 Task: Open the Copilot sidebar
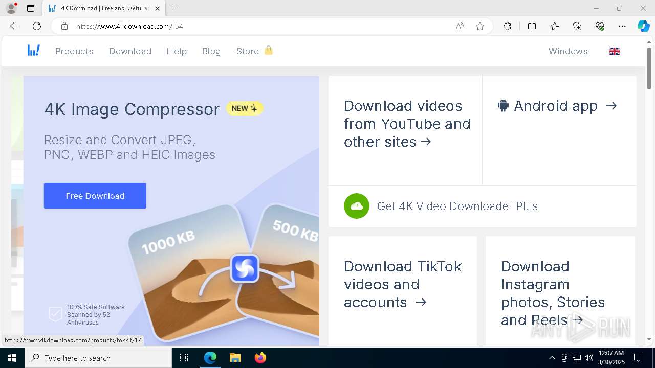643,26
